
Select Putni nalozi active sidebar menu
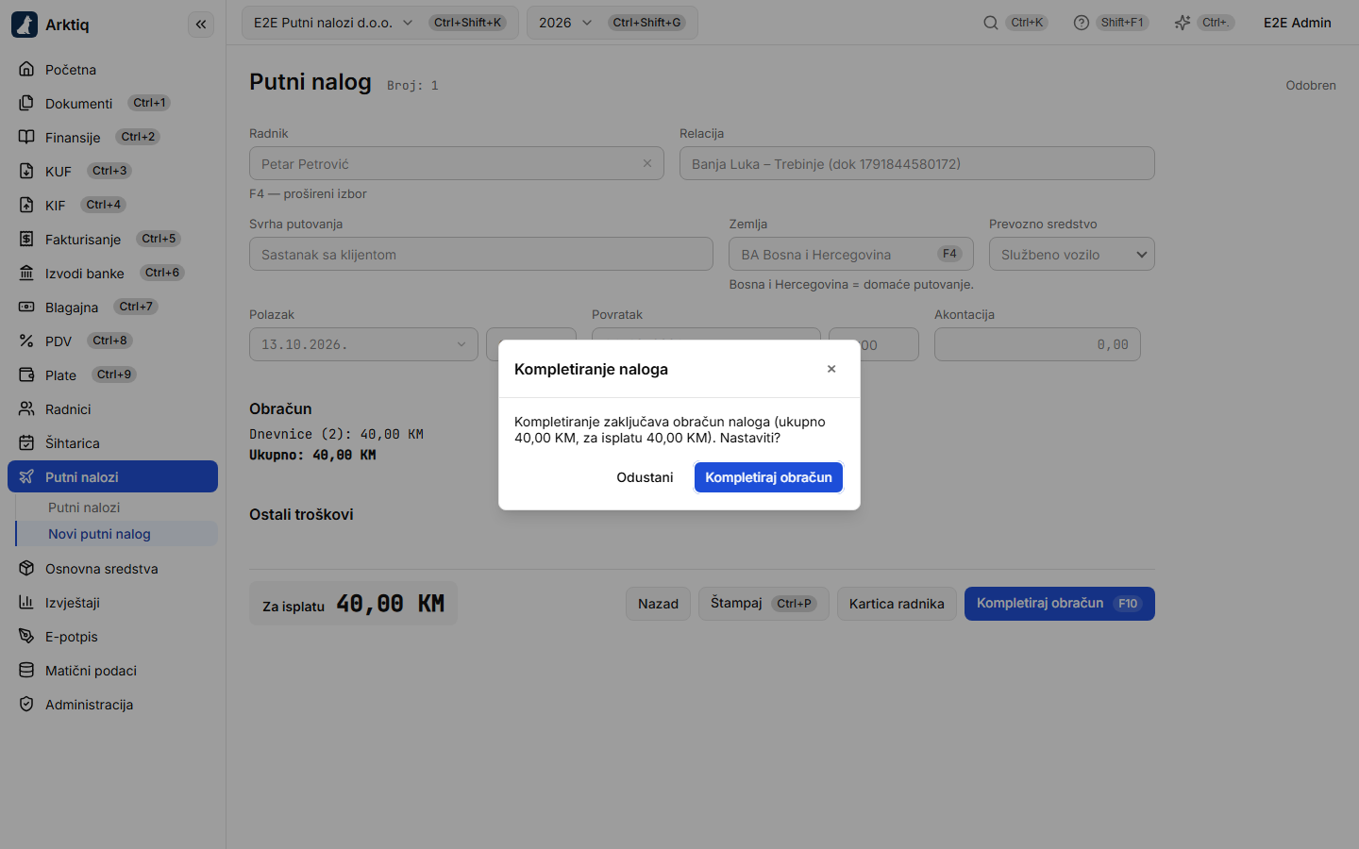tap(112, 476)
